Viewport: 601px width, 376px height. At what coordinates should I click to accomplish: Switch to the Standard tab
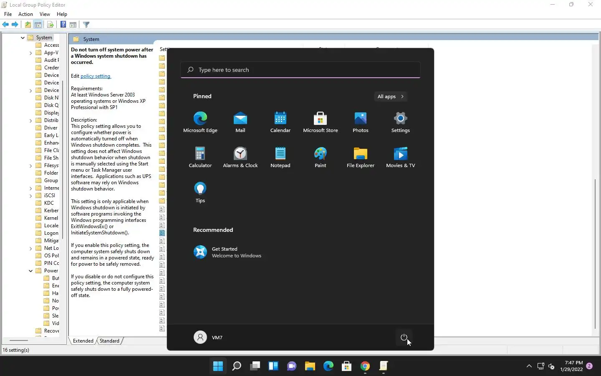[109, 341]
